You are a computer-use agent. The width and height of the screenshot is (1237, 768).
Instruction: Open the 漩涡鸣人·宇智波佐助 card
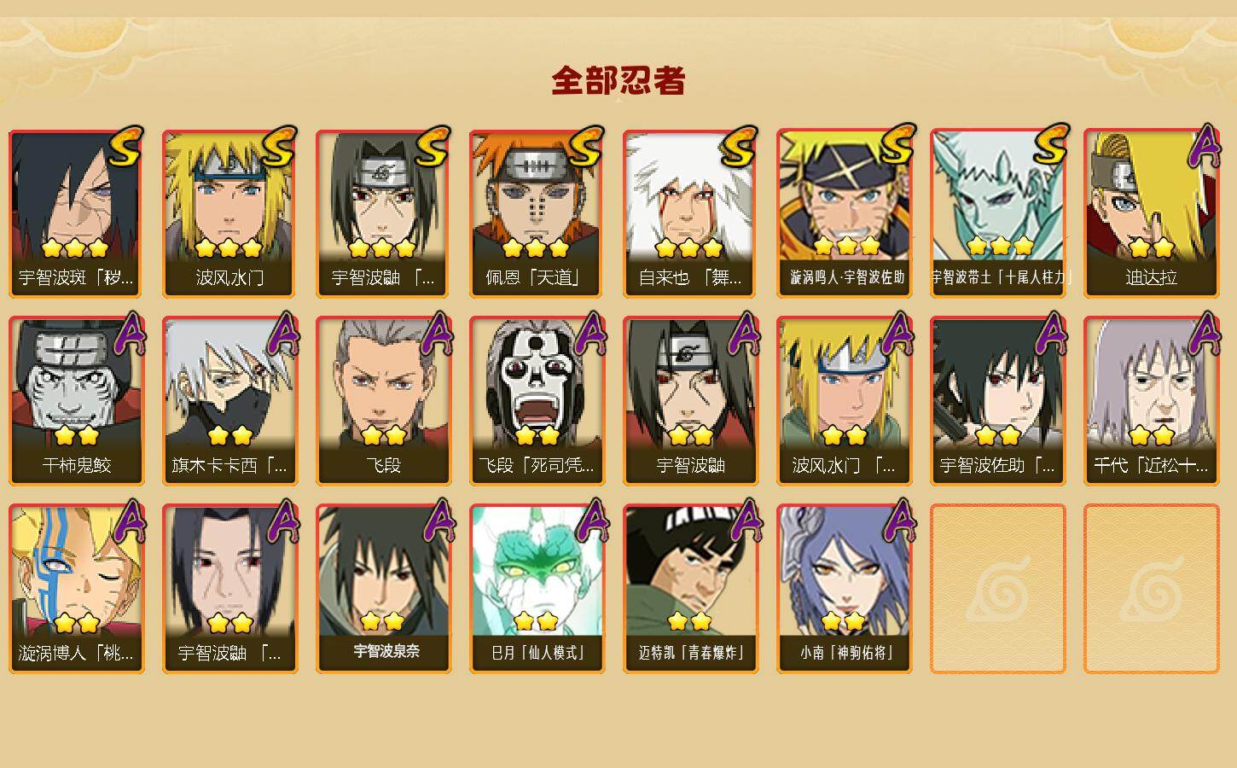pos(844,213)
